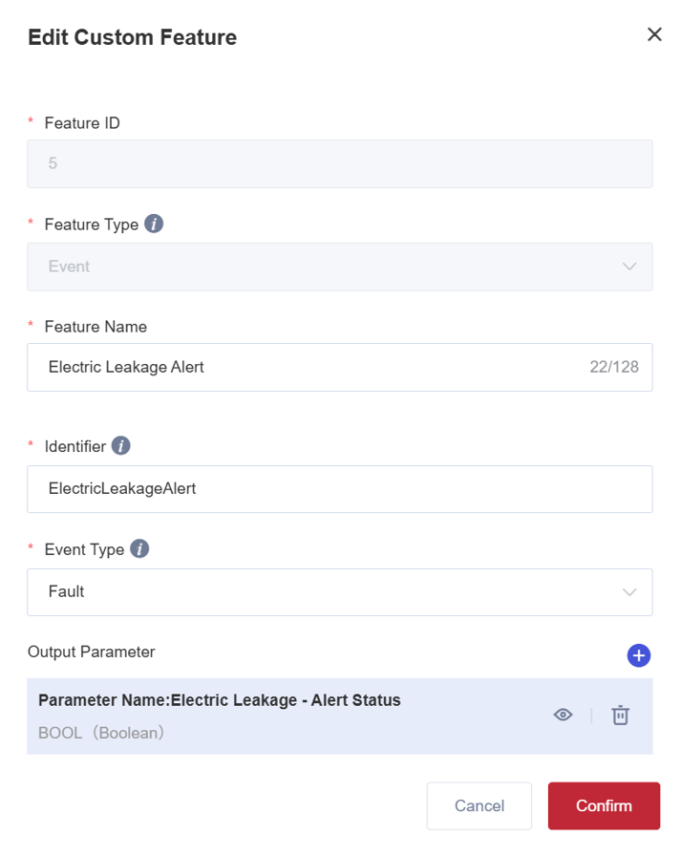Image resolution: width=680 pixels, height=856 pixels.
Task: Click the Event Type info icon
Action: point(139,548)
